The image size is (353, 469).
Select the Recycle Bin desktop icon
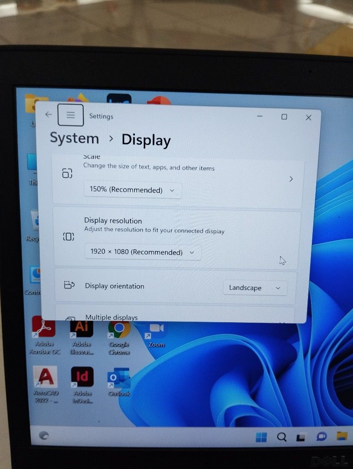[34, 226]
